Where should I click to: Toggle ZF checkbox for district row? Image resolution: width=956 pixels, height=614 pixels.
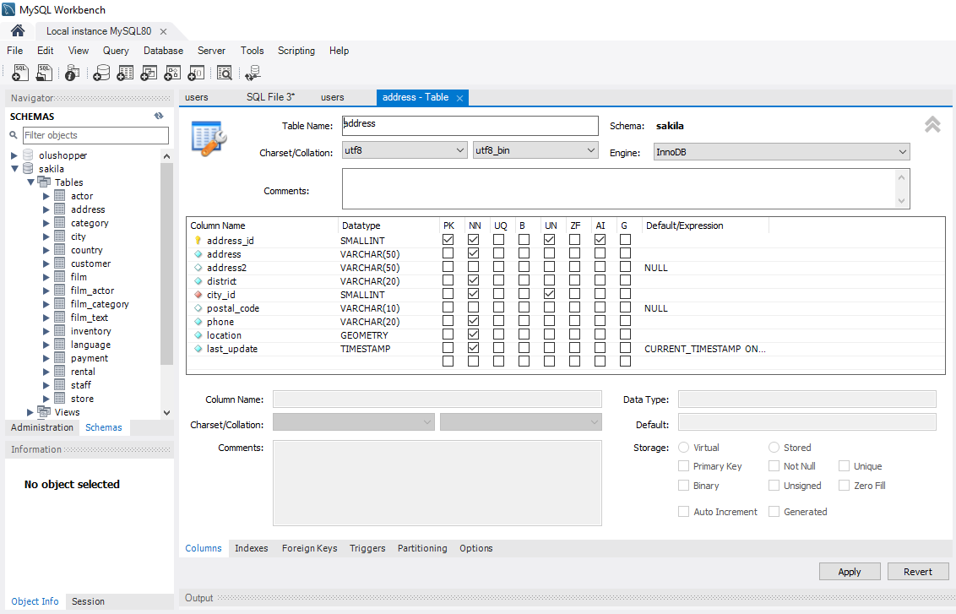click(574, 280)
